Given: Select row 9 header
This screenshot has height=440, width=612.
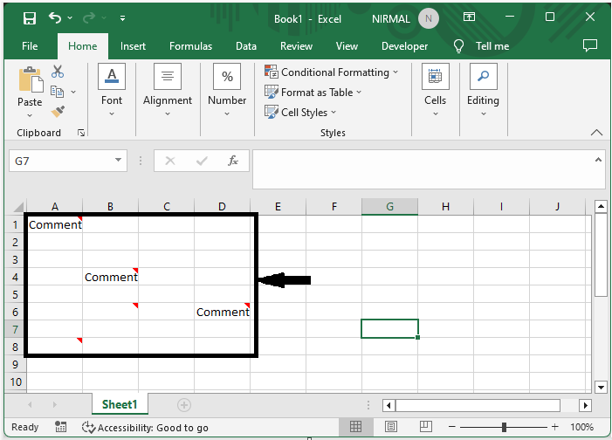Looking at the screenshot, I should 15,364.
